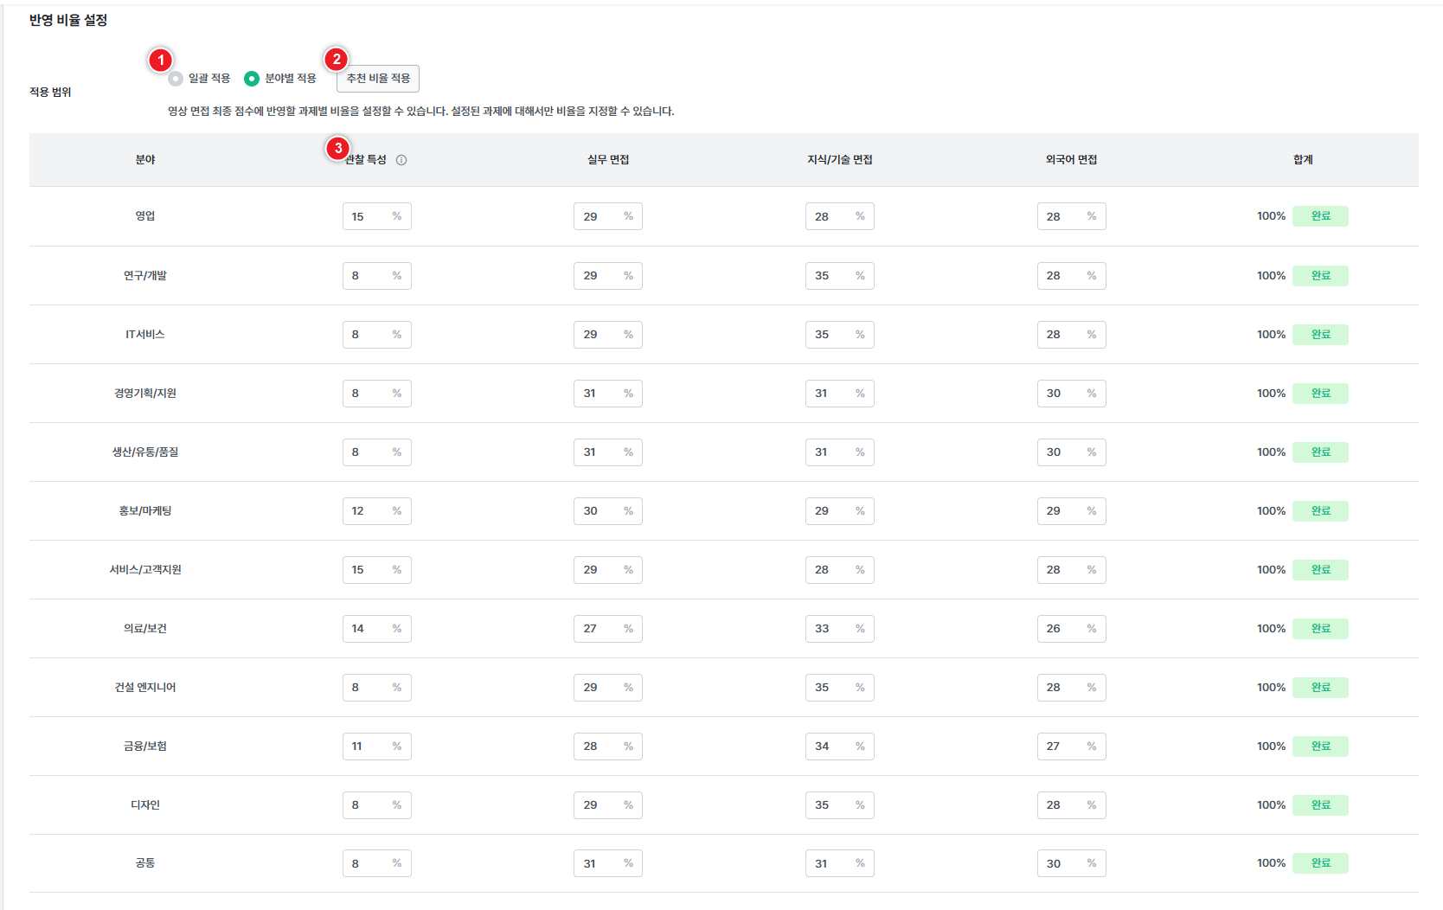Edit 연구/개발 지식/기술 면접 percentage field
Screen dimensions: 1443x910
pos(831,276)
